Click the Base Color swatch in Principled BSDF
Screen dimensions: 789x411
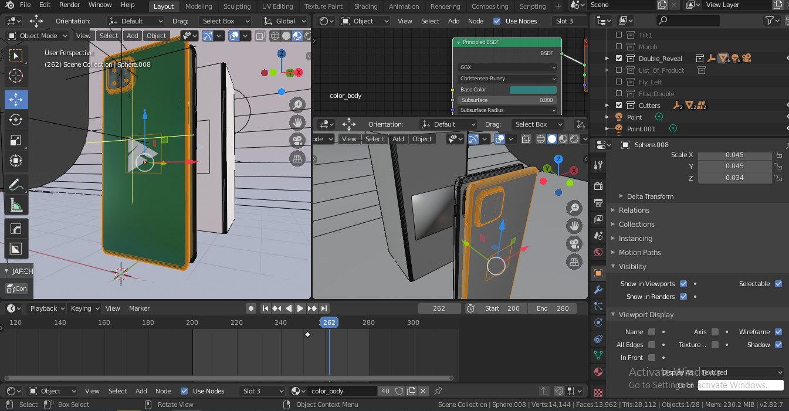(x=533, y=89)
